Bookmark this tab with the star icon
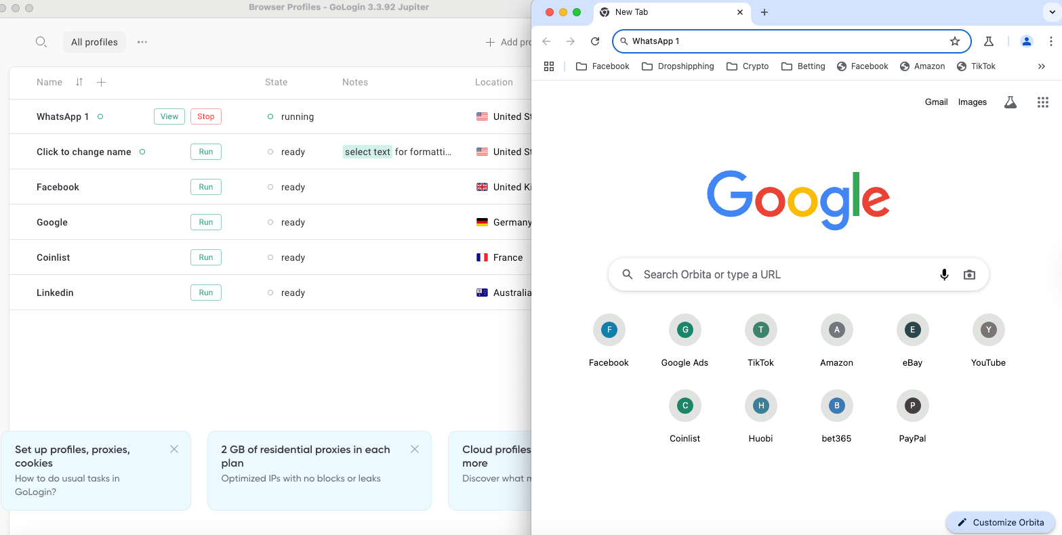1062x535 pixels. point(955,41)
